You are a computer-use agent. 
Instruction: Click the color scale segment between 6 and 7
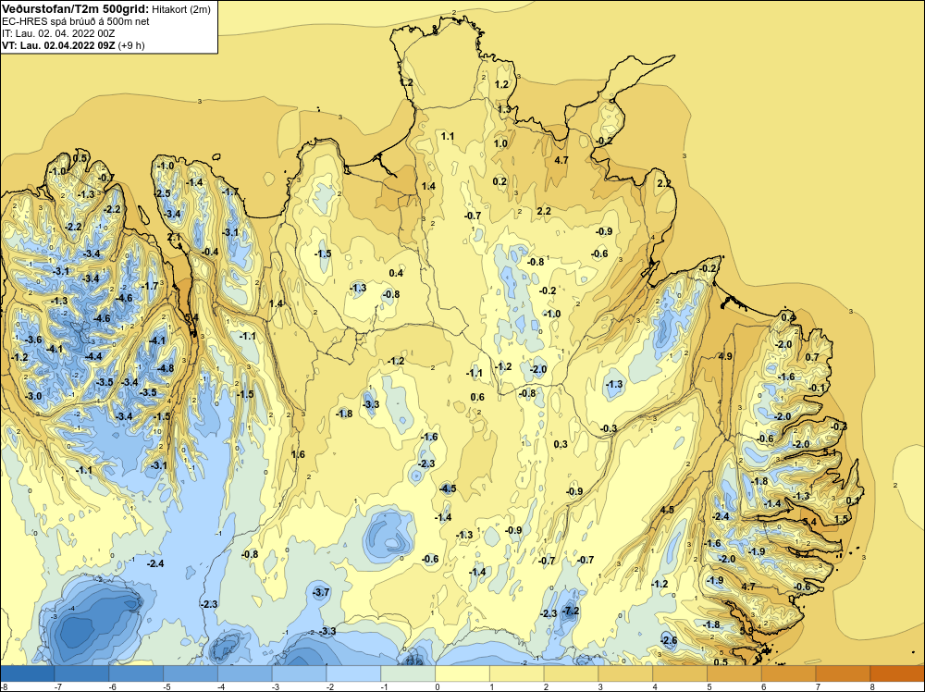[x=789, y=673]
